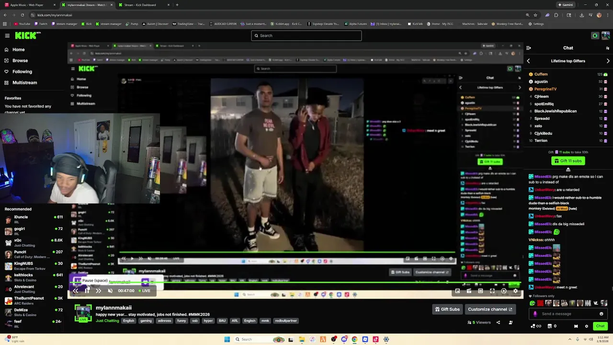Click the viewer list icon beside share
The image size is (613, 345).
511,322
